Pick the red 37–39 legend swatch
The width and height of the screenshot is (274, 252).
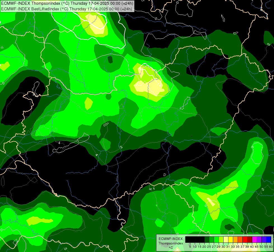245,239
